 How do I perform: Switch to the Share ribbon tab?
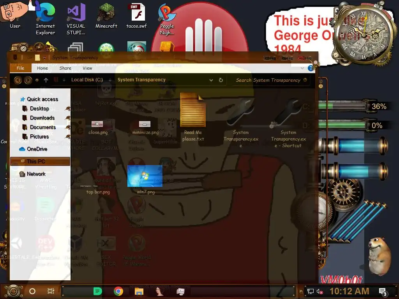65,68
